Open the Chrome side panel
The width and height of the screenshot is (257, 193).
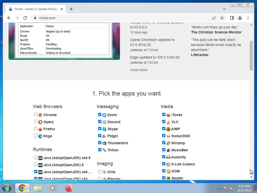pos(232,18)
